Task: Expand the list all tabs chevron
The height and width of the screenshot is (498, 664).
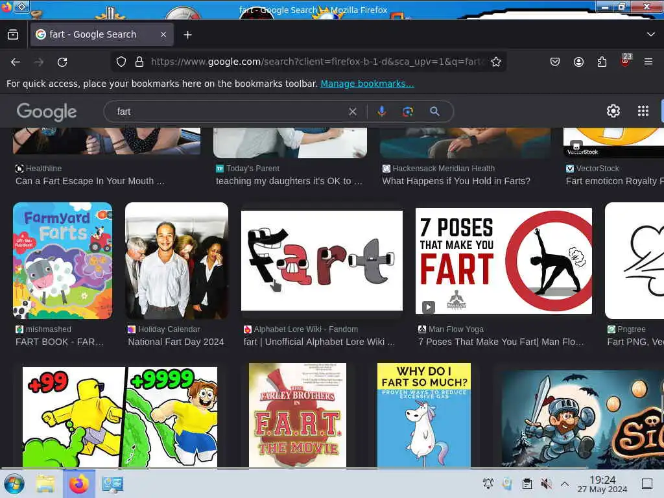Action: [651, 34]
